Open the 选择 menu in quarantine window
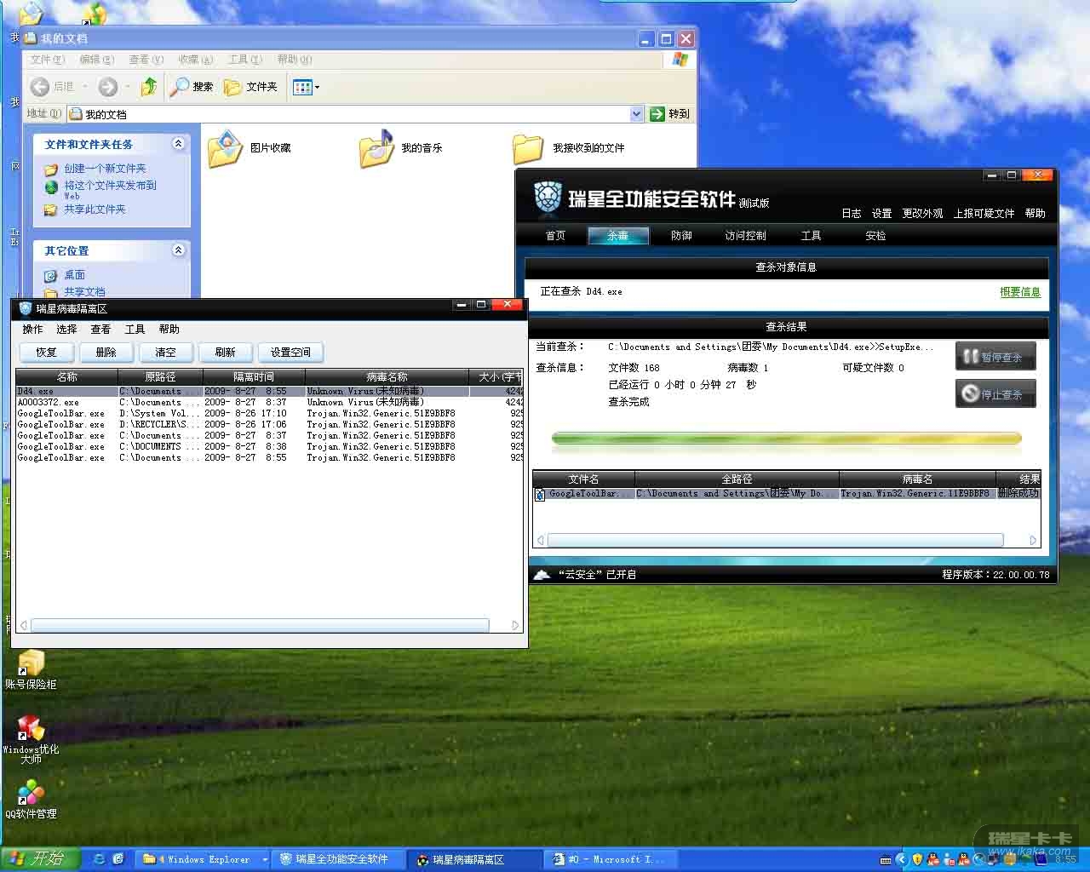Image resolution: width=1090 pixels, height=872 pixels. pyautogui.click(x=66, y=330)
